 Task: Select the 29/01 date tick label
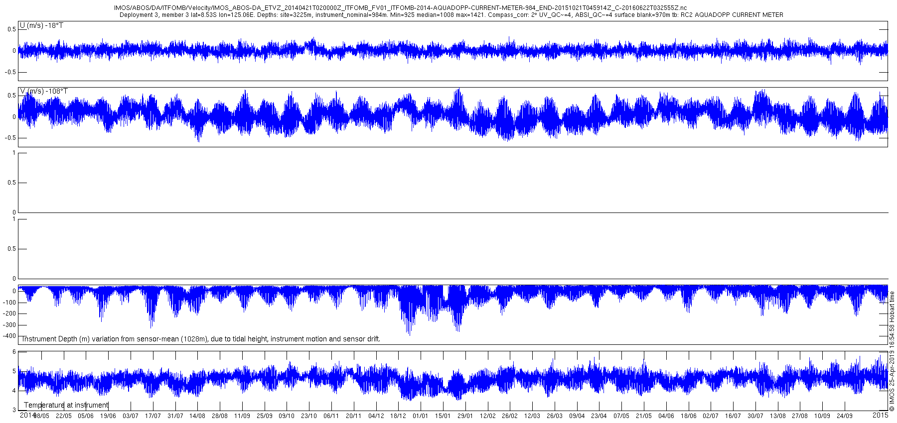click(x=465, y=416)
